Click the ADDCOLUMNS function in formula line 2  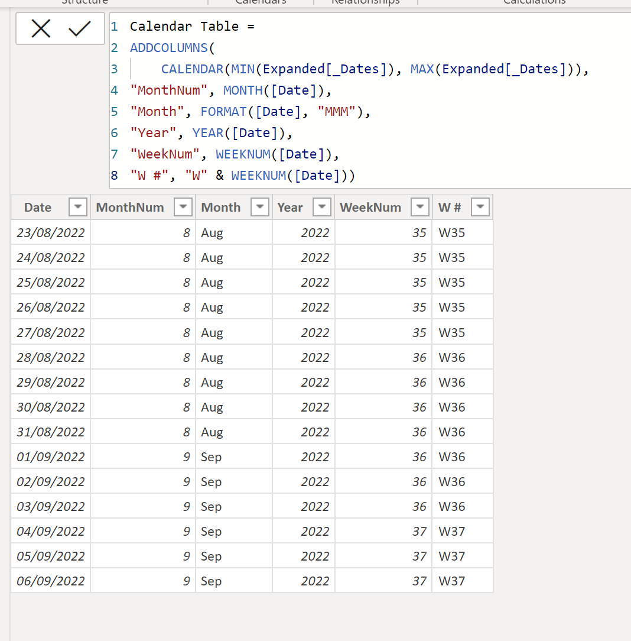(168, 48)
